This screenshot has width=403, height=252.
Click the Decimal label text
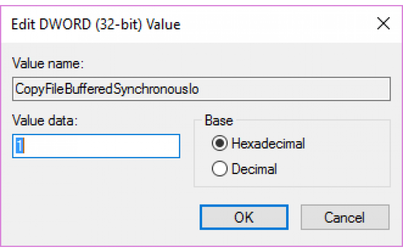254,169
